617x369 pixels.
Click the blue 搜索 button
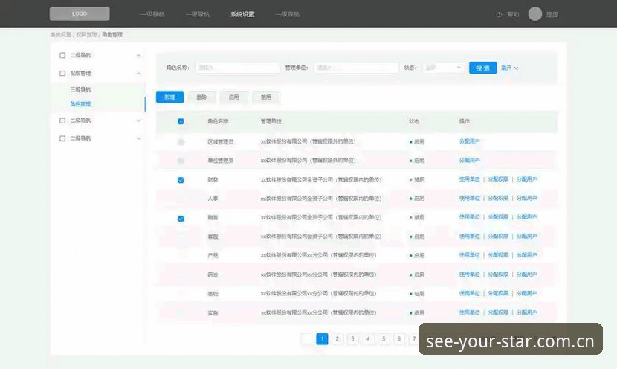pos(482,68)
